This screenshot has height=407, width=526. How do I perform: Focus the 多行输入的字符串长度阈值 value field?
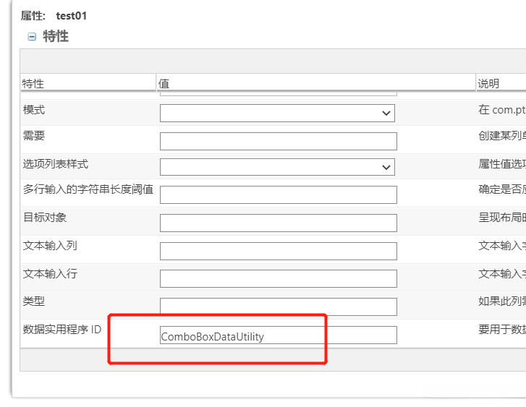point(278,194)
